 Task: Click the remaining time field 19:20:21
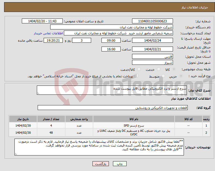[x=53, y=41]
